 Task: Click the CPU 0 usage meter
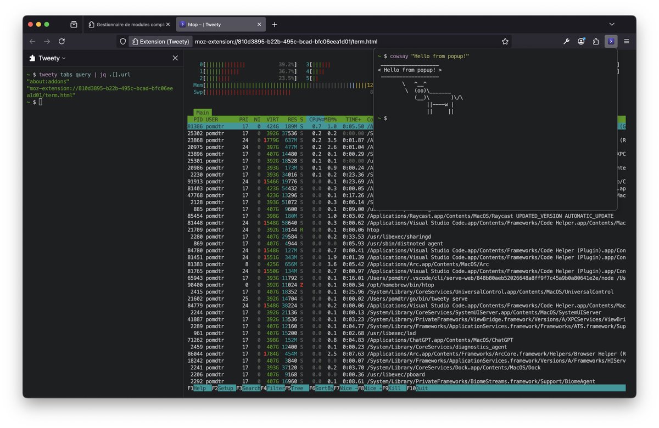(x=249, y=64)
